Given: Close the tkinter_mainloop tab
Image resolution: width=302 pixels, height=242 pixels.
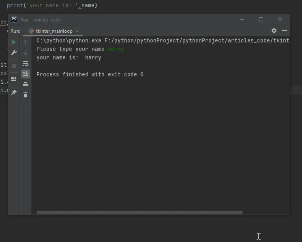Looking at the screenshot, I should point(77,31).
